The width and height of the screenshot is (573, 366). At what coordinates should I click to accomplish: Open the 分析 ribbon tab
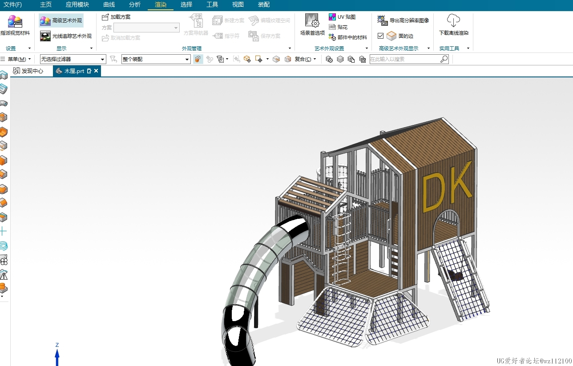coord(135,4)
